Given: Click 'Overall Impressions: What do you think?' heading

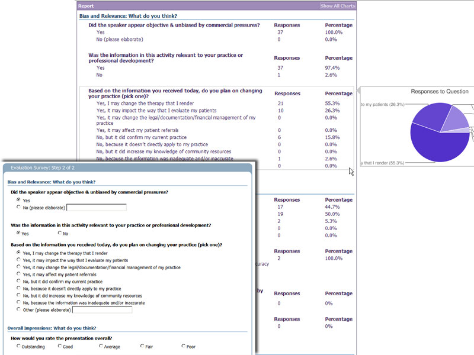Looking at the screenshot, I should tap(52, 328).
